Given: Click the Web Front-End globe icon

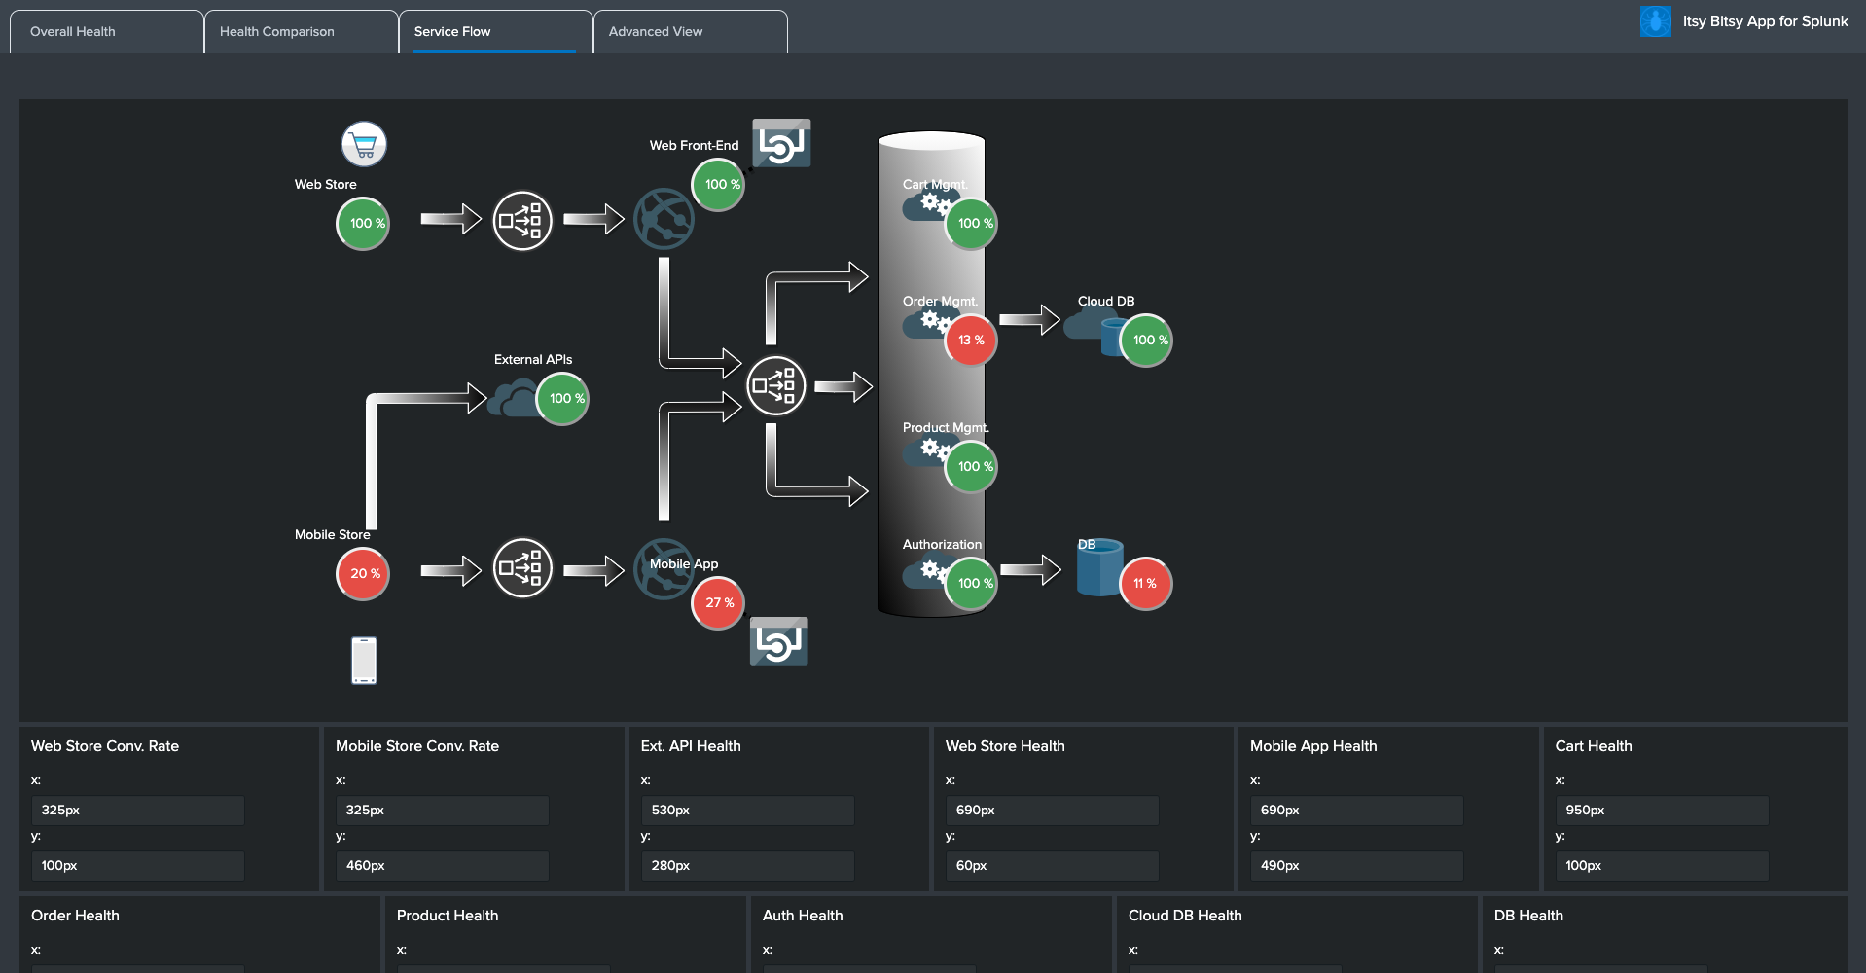Looking at the screenshot, I should coord(664,219).
